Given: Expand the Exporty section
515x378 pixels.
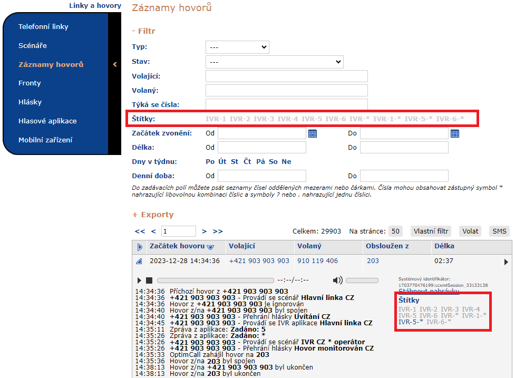Looking at the screenshot, I should (152, 215).
